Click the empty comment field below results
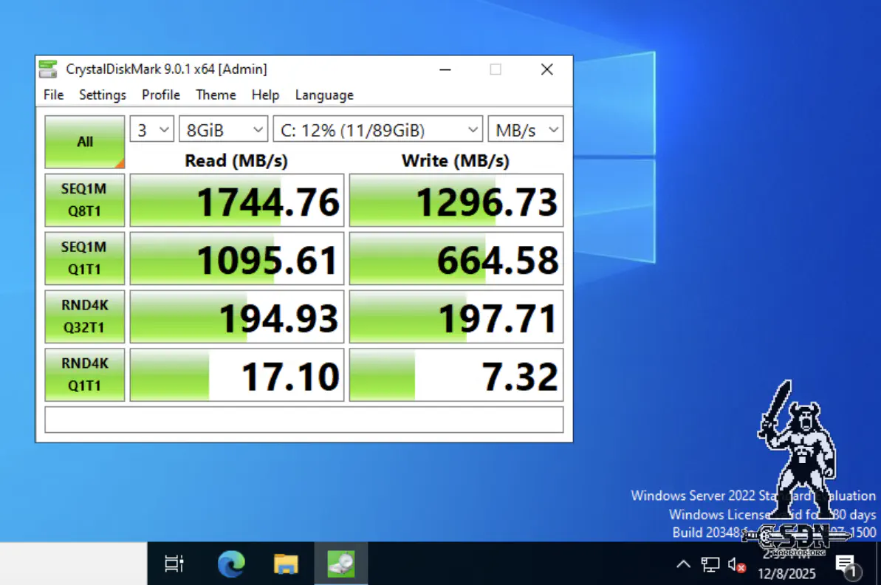The width and height of the screenshot is (881, 585). coord(304,420)
